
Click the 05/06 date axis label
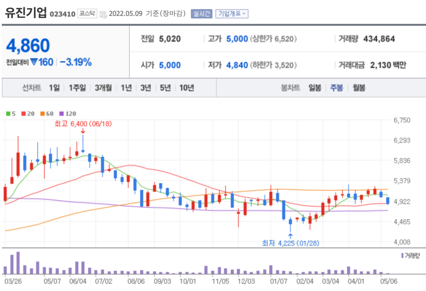point(389,281)
